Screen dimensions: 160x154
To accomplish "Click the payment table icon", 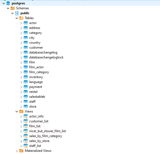I will [x=26, y=87].
